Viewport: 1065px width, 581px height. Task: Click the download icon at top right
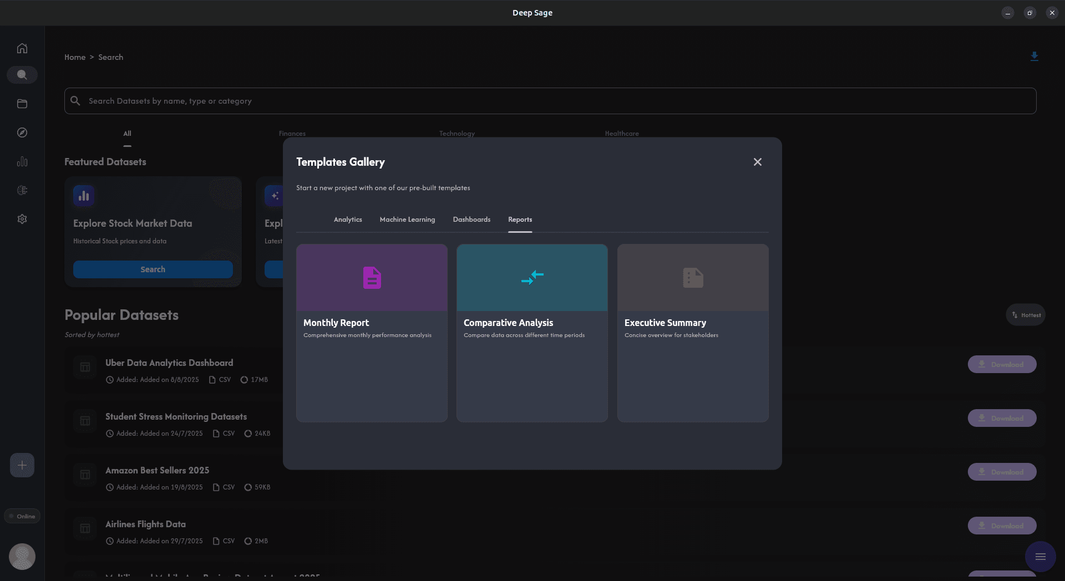point(1034,57)
